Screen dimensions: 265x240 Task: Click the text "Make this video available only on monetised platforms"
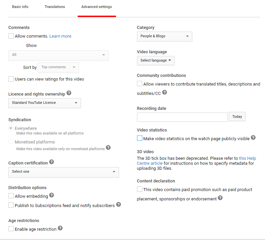coord(61,149)
